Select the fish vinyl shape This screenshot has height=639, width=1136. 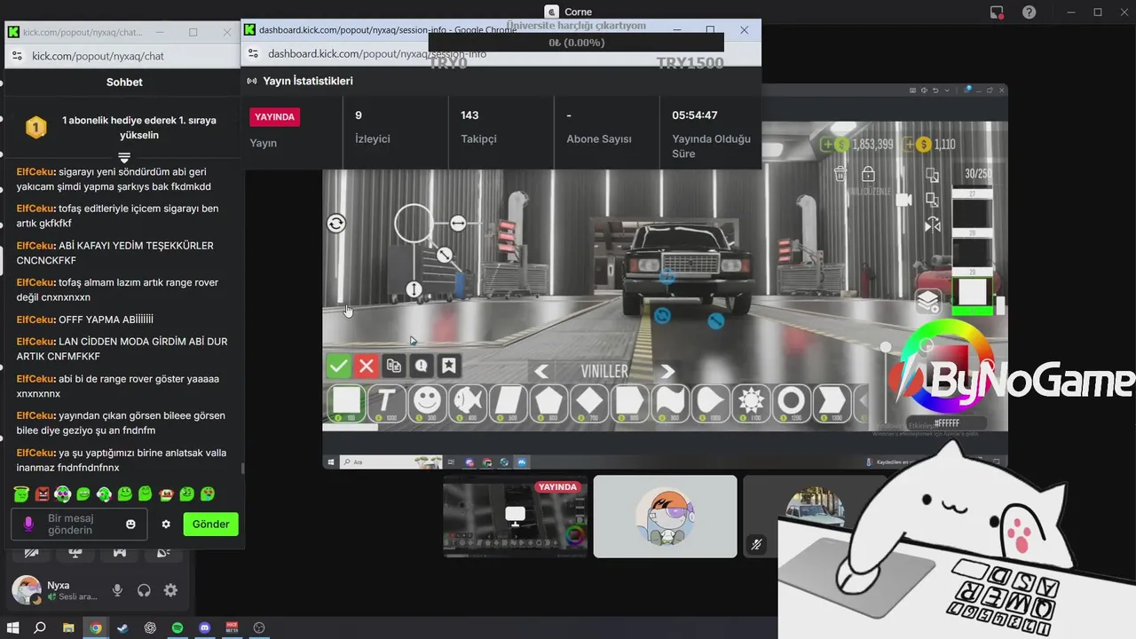[468, 403]
